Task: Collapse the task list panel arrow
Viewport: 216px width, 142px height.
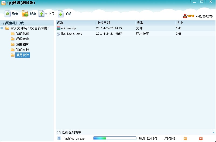Action: pyautogui.click(x=214, y=132)
